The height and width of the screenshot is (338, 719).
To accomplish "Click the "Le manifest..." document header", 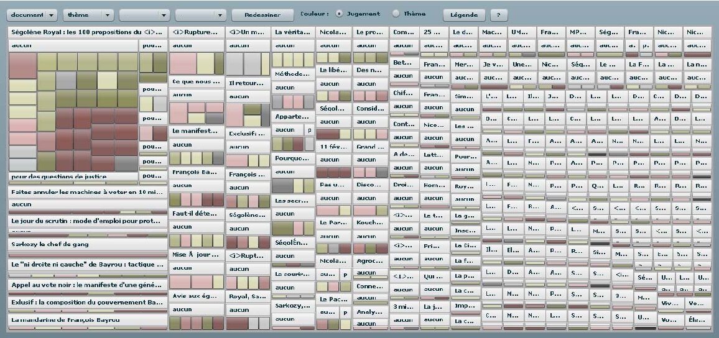I will click(197, 131).
